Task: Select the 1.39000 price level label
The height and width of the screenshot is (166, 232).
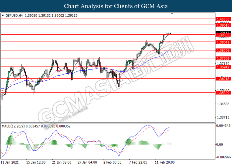Action: pyautogui.click(x=223, y=35)
